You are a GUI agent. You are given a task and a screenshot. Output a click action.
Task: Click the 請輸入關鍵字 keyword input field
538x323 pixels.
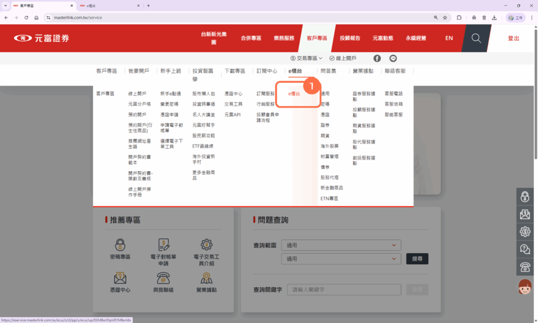pyautogui.click(x=345, y=289)
